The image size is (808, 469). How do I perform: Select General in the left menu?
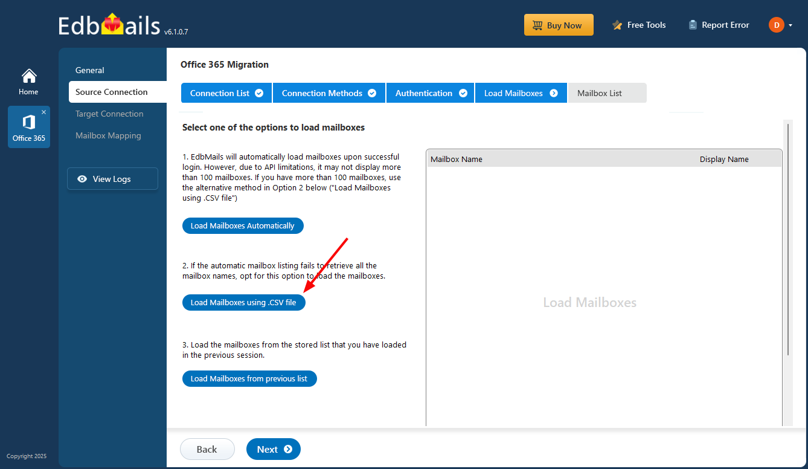click(x=90, y=70)
